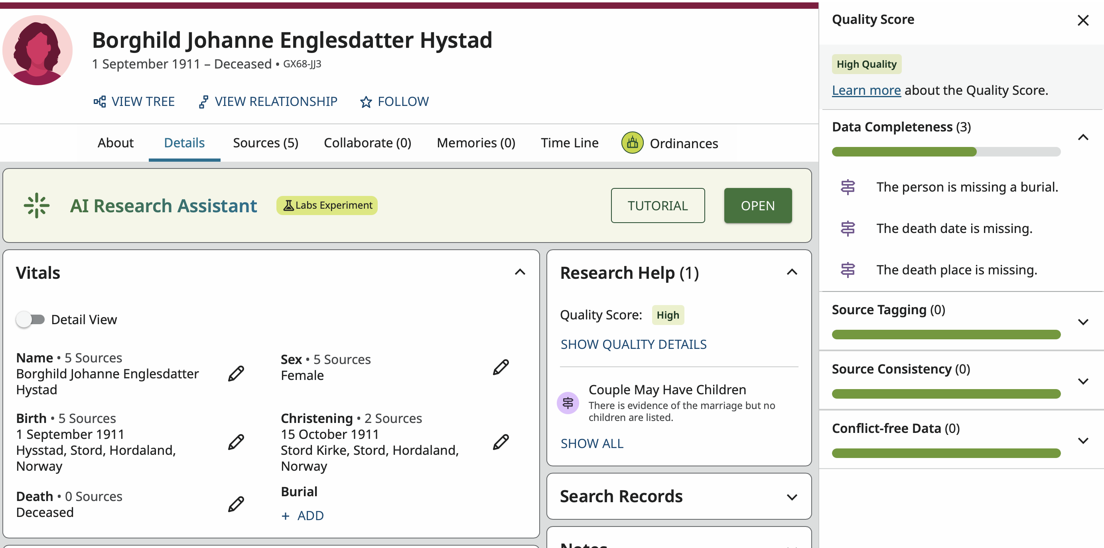This screenshot has width=1104, height=548.
Task: Click the Birth edit pencil icon
Action: pos(236,442)
